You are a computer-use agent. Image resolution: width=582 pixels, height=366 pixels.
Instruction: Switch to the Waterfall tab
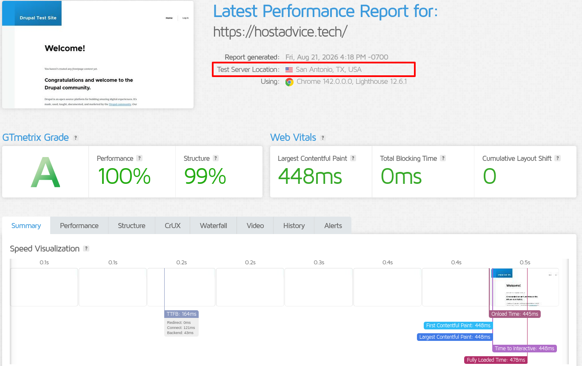click(x=214, y=226)
